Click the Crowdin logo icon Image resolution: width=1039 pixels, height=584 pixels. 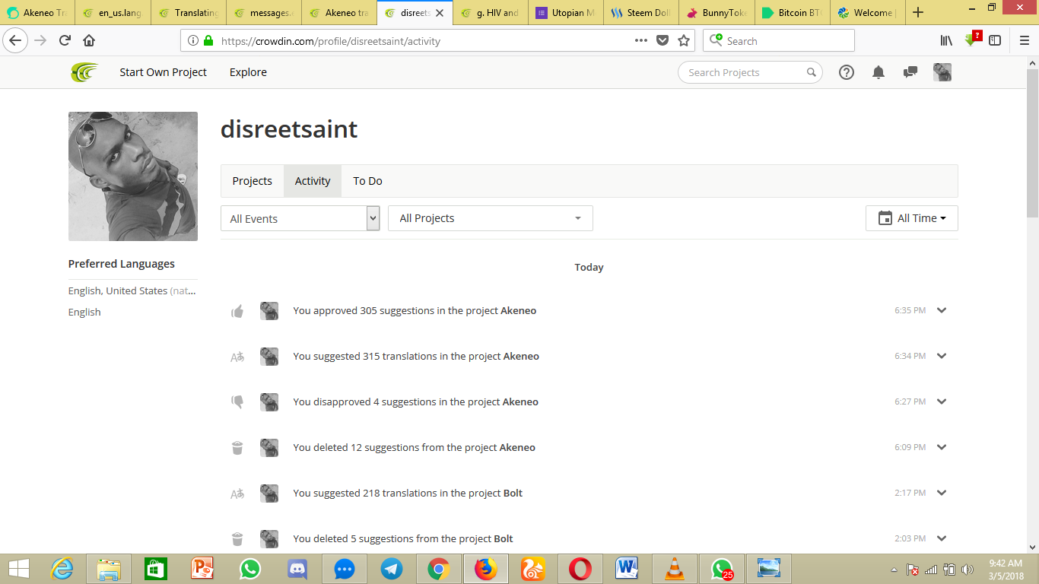[84, 72]
